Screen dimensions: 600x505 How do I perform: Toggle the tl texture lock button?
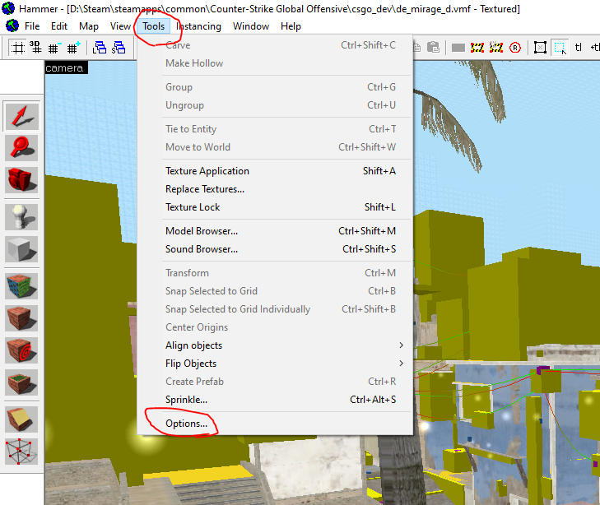click(x=578, y=48)
